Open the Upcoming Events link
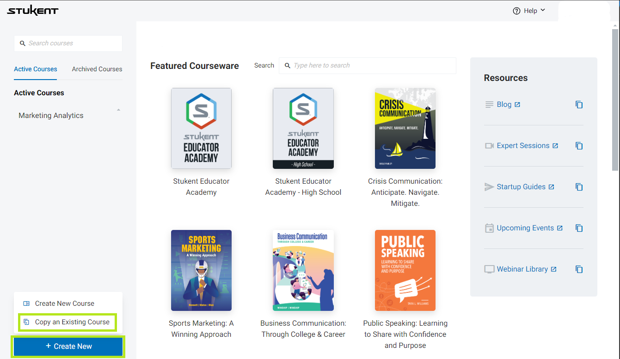Image resolution: width=620 pixels, height=359 pixels. 525,228
